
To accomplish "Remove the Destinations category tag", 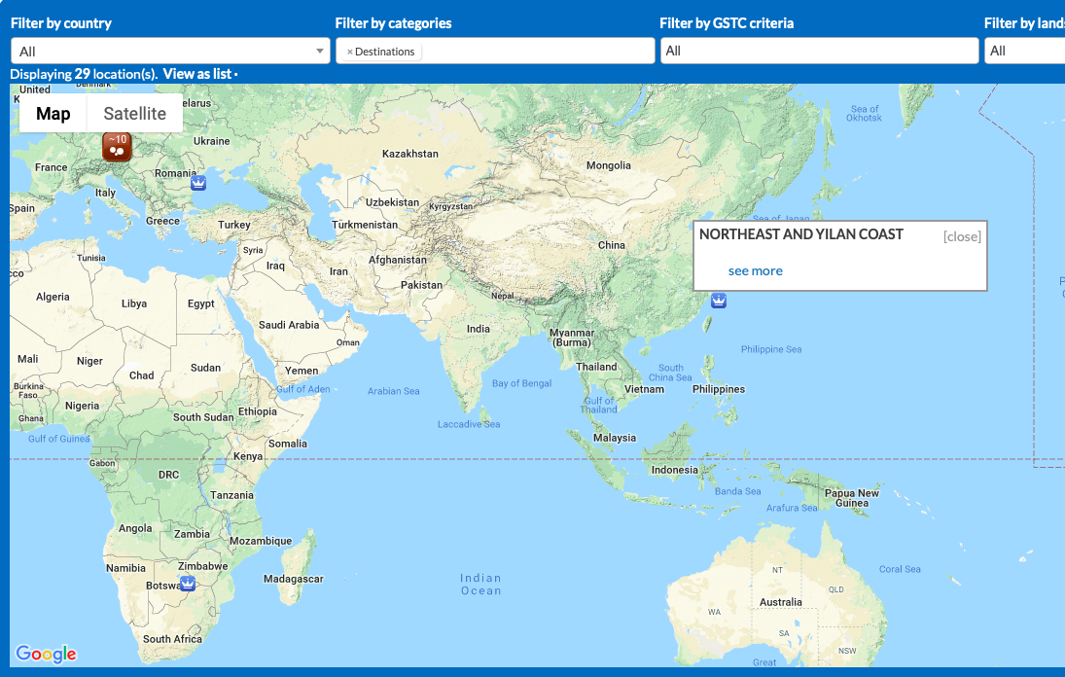I will tap(350, 52).
